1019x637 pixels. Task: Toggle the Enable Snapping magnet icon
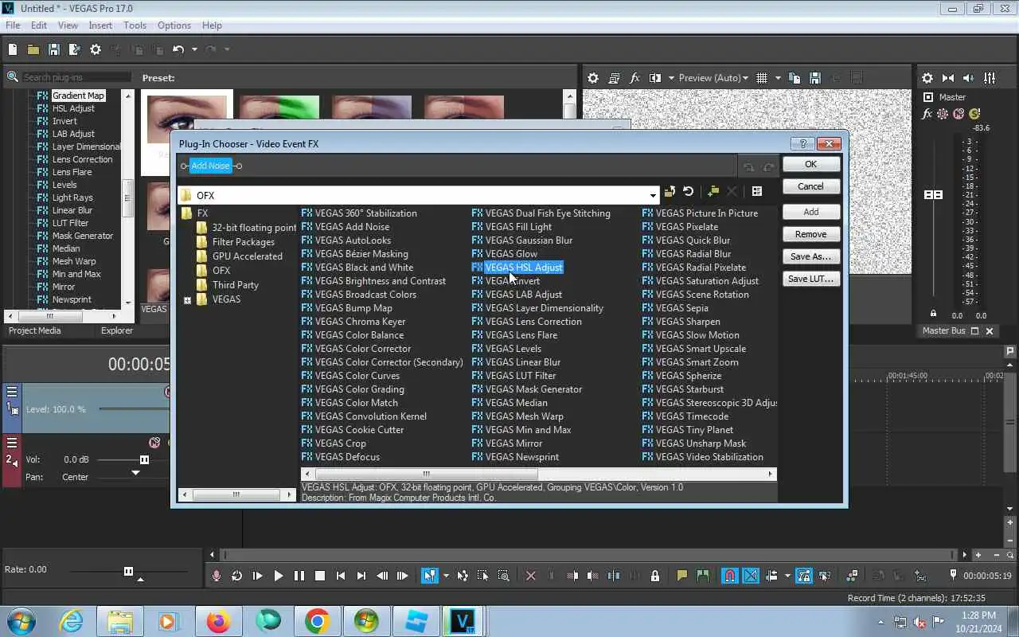point(730,576)
